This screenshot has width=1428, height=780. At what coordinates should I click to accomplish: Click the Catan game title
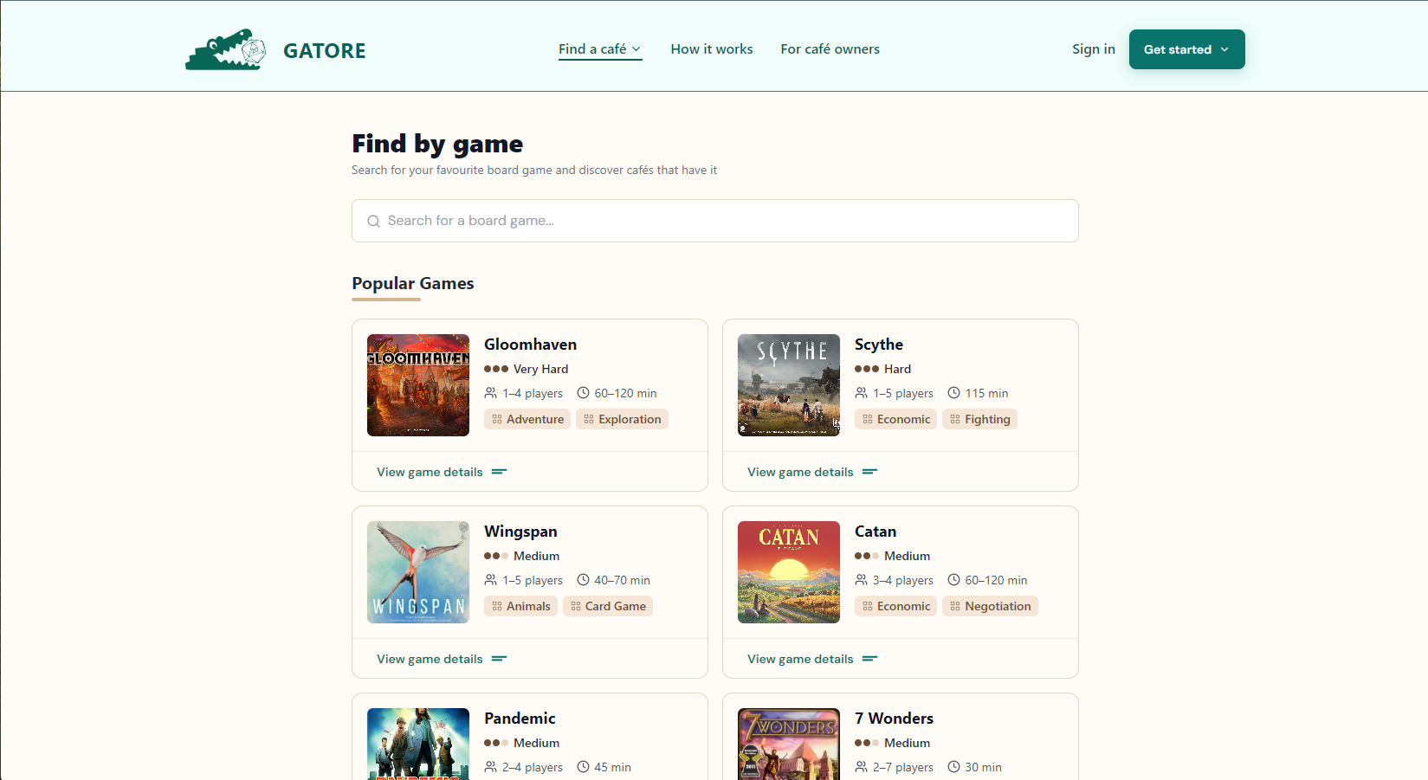(x=876, y=532)
